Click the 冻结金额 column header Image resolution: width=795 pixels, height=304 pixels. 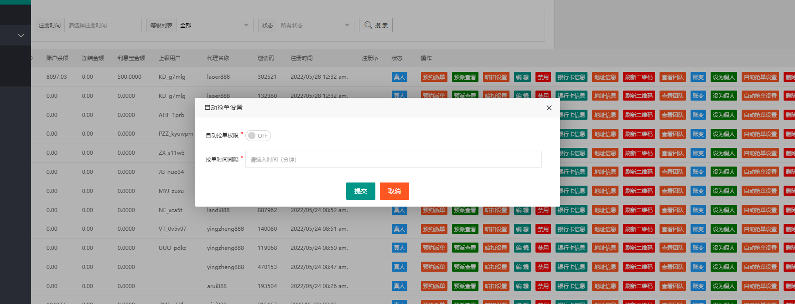pos(93,58)
